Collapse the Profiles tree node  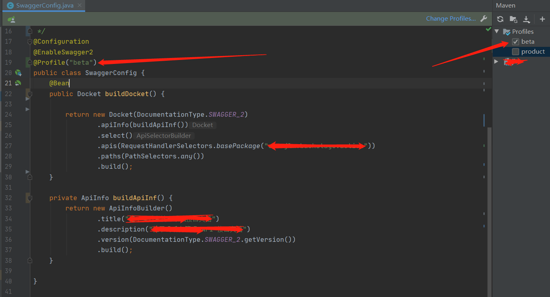(497, 31)
